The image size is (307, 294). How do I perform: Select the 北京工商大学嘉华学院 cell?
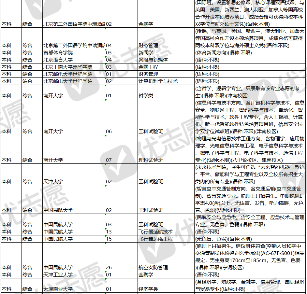click(67, 67)
